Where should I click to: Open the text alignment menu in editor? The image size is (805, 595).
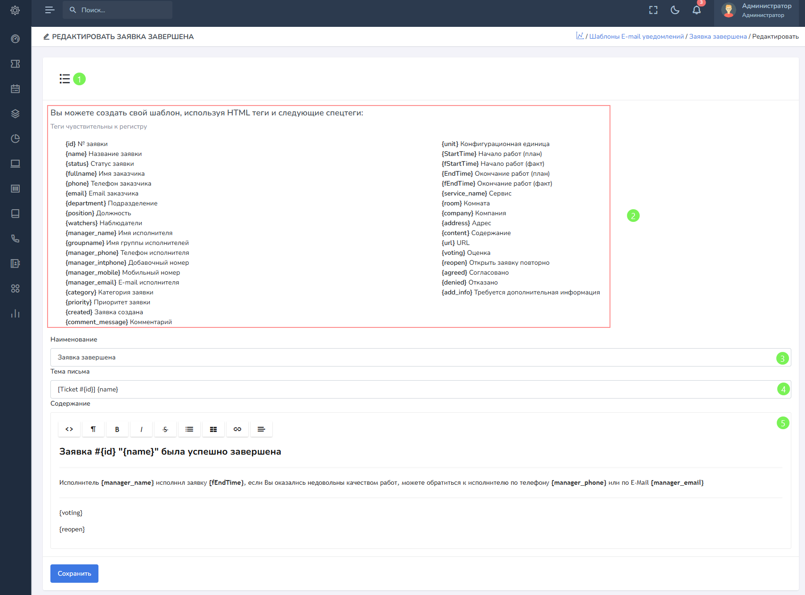[261, 429]
